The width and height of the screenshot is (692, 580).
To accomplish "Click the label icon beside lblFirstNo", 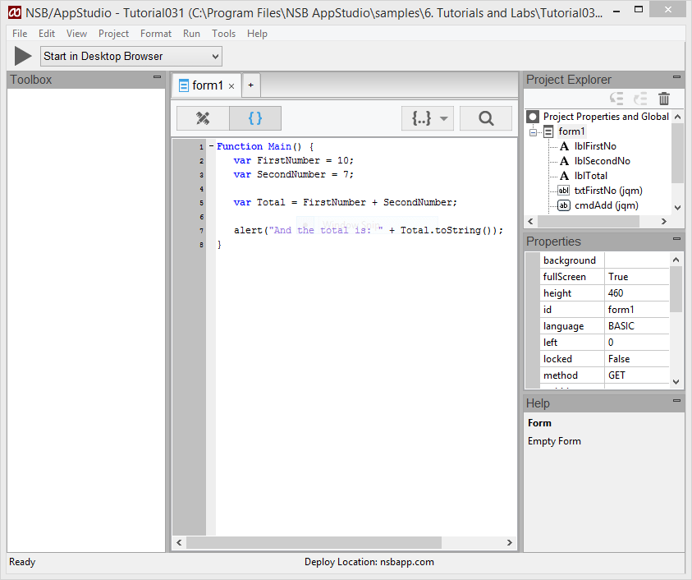I will point(564,146).
